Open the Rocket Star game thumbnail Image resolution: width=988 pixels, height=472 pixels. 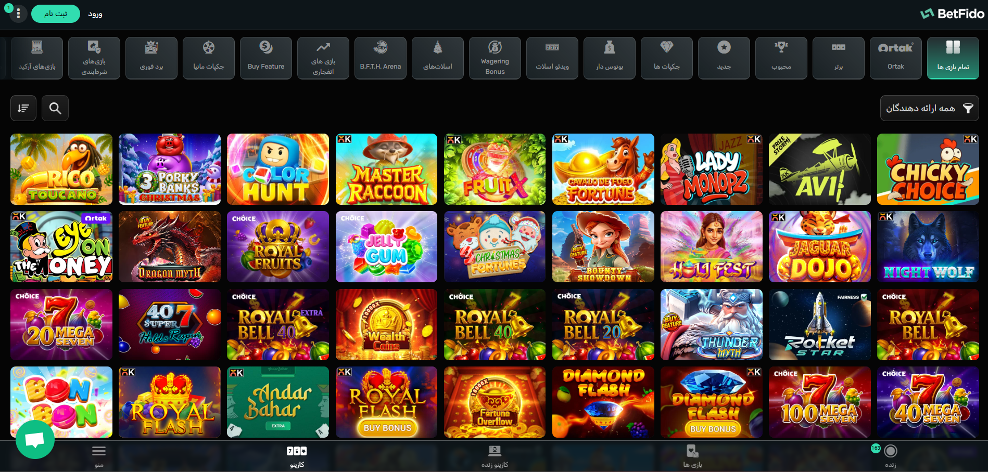click(819, 324)
